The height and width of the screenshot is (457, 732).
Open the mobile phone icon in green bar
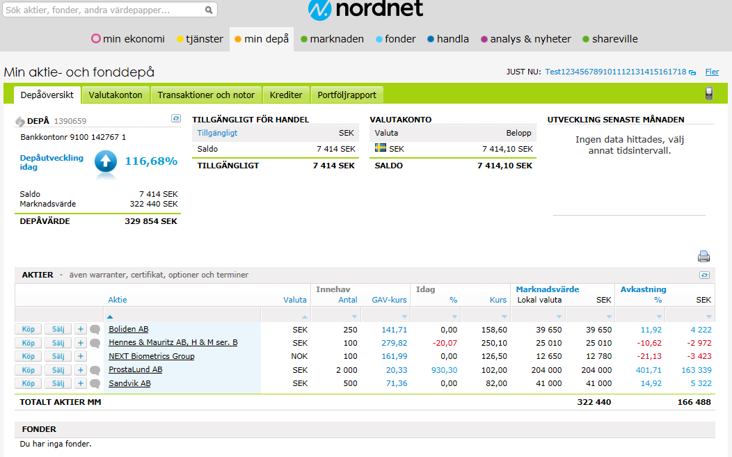click(x=708, y=93)
